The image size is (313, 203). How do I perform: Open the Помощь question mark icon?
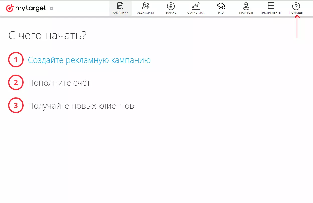click(296, 6)
